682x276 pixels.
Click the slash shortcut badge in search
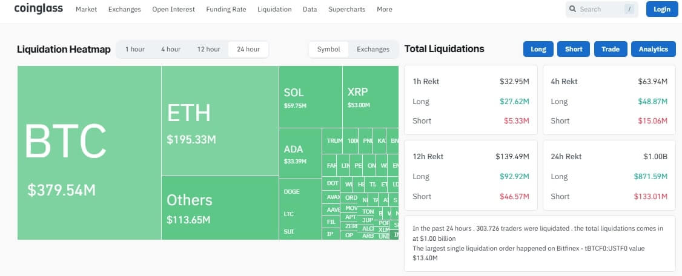pos(630,9)
